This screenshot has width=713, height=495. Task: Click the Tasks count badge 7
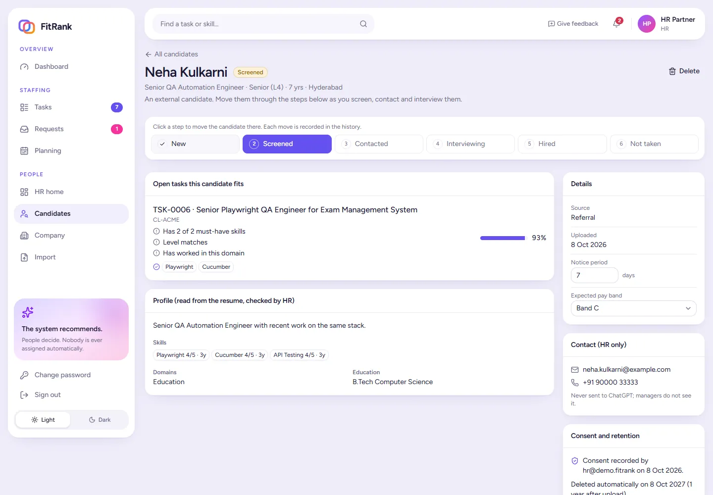click(117, 107)
